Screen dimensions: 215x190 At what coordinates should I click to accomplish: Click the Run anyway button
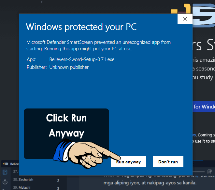coord(128,161)
